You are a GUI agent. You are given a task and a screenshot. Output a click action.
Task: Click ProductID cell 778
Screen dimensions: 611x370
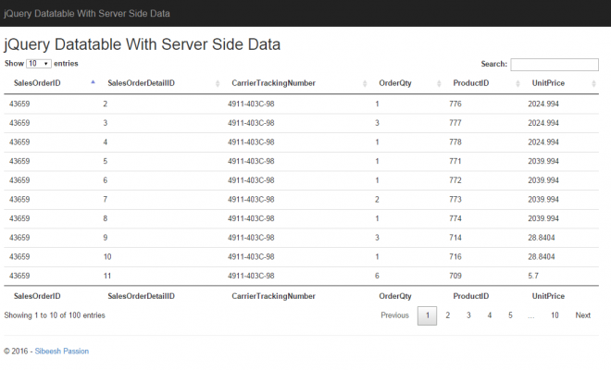tap(455, 142)
